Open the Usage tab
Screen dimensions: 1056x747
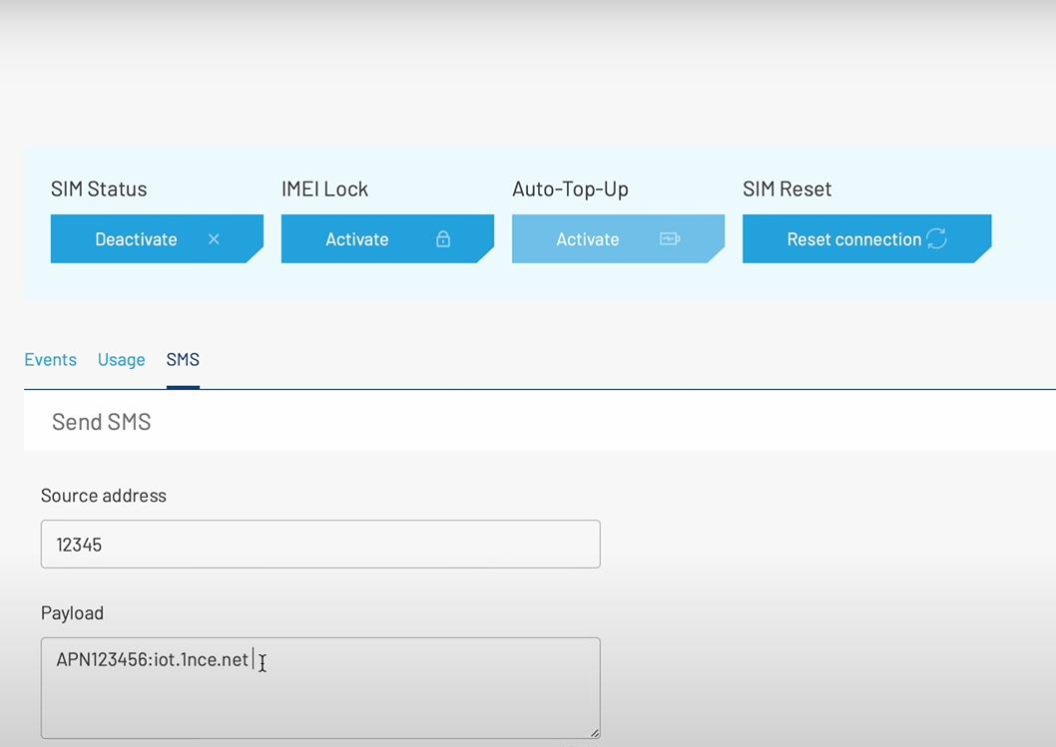point(121,359)
